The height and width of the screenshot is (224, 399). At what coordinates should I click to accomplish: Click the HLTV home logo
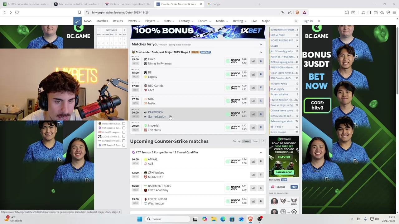[77, 21]
